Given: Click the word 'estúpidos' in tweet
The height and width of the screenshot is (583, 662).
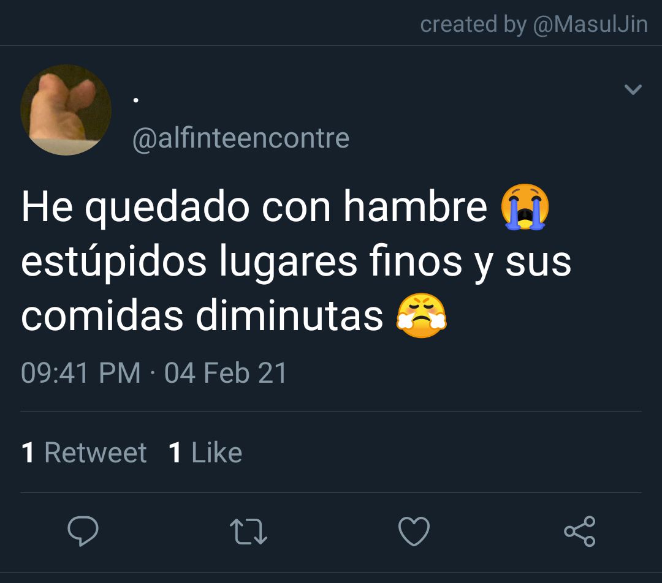Looking at the screenshot, I should point(113,261).
